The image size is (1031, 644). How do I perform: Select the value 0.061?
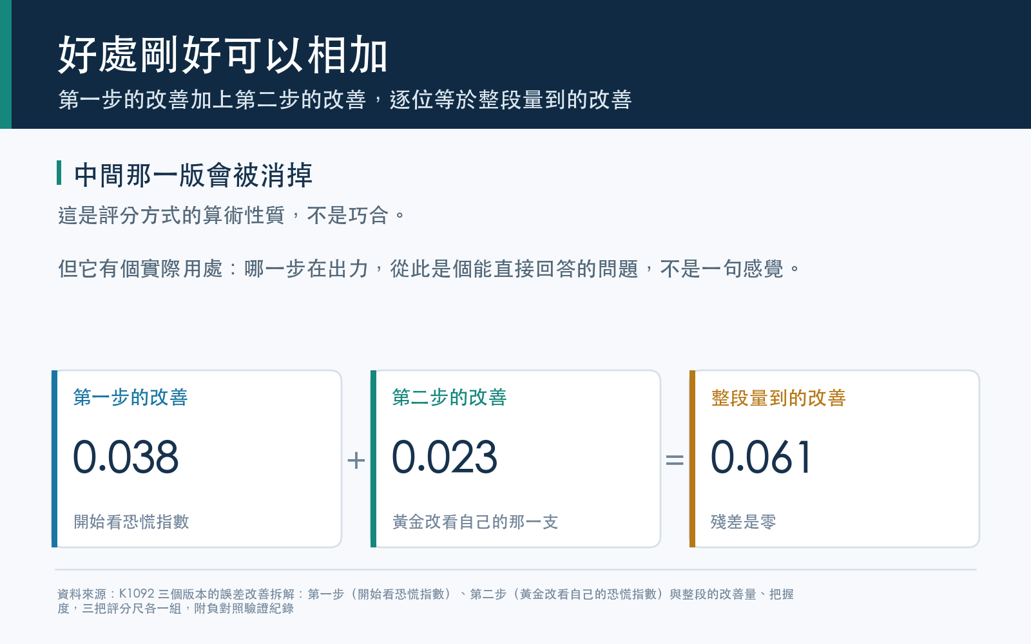760,457
